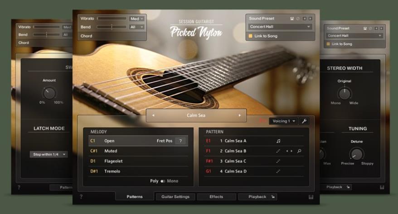This screenshot has height=214, width=398.
Task: Select pattern 2 Calm Sea B
Action: tap(254, 151)
